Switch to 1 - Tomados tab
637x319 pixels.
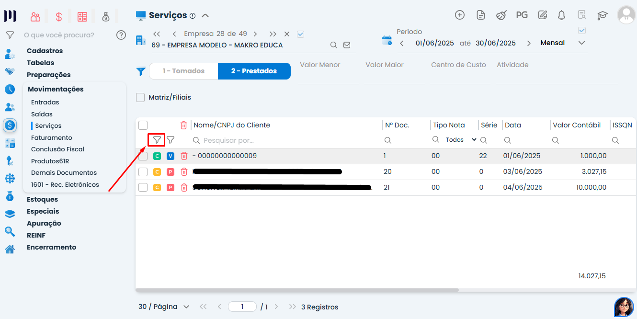(183, 71)
